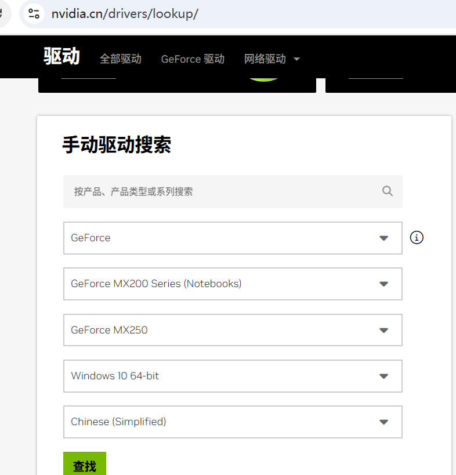Click the 手动驱动搜索 heading text
The image size is (456, 475).
[117, 144]
